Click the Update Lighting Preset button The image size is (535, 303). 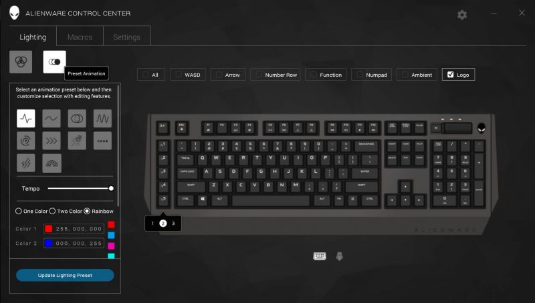point(65,275)
